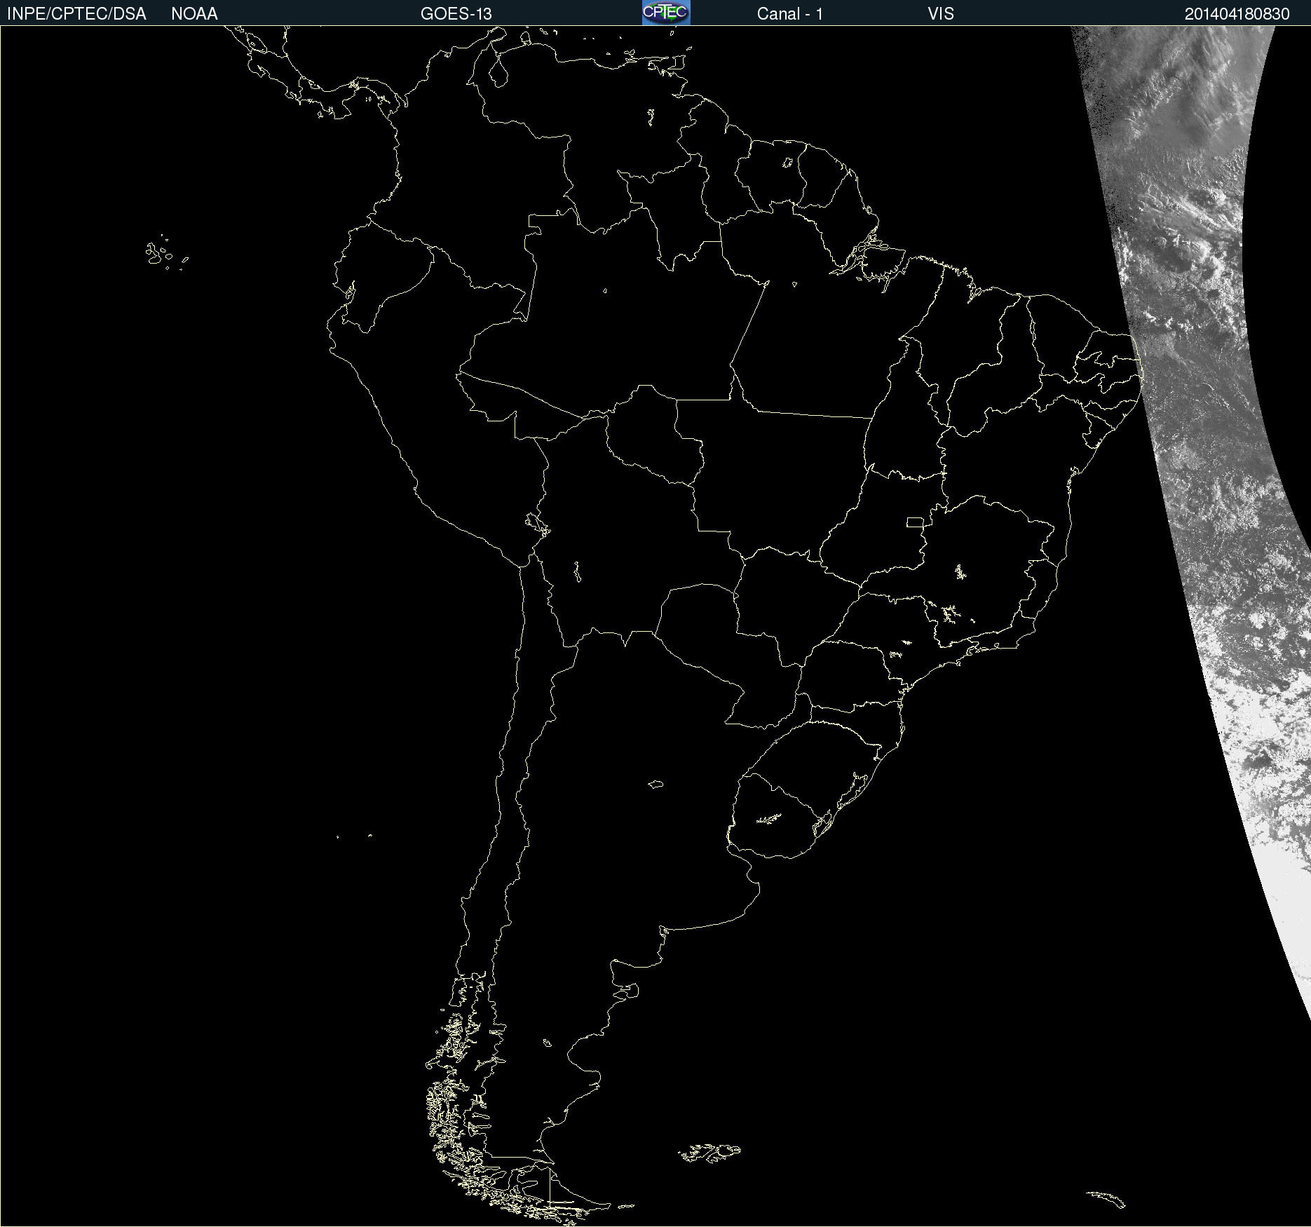Click the VIS label in the header

click(x=941, y=14)
